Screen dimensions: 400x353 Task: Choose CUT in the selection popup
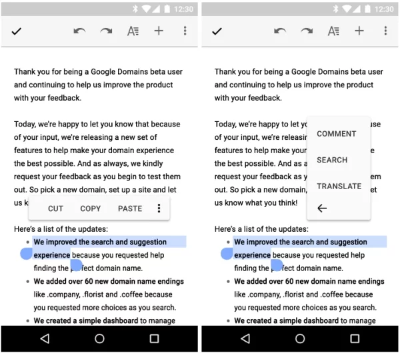click(55, 208)
